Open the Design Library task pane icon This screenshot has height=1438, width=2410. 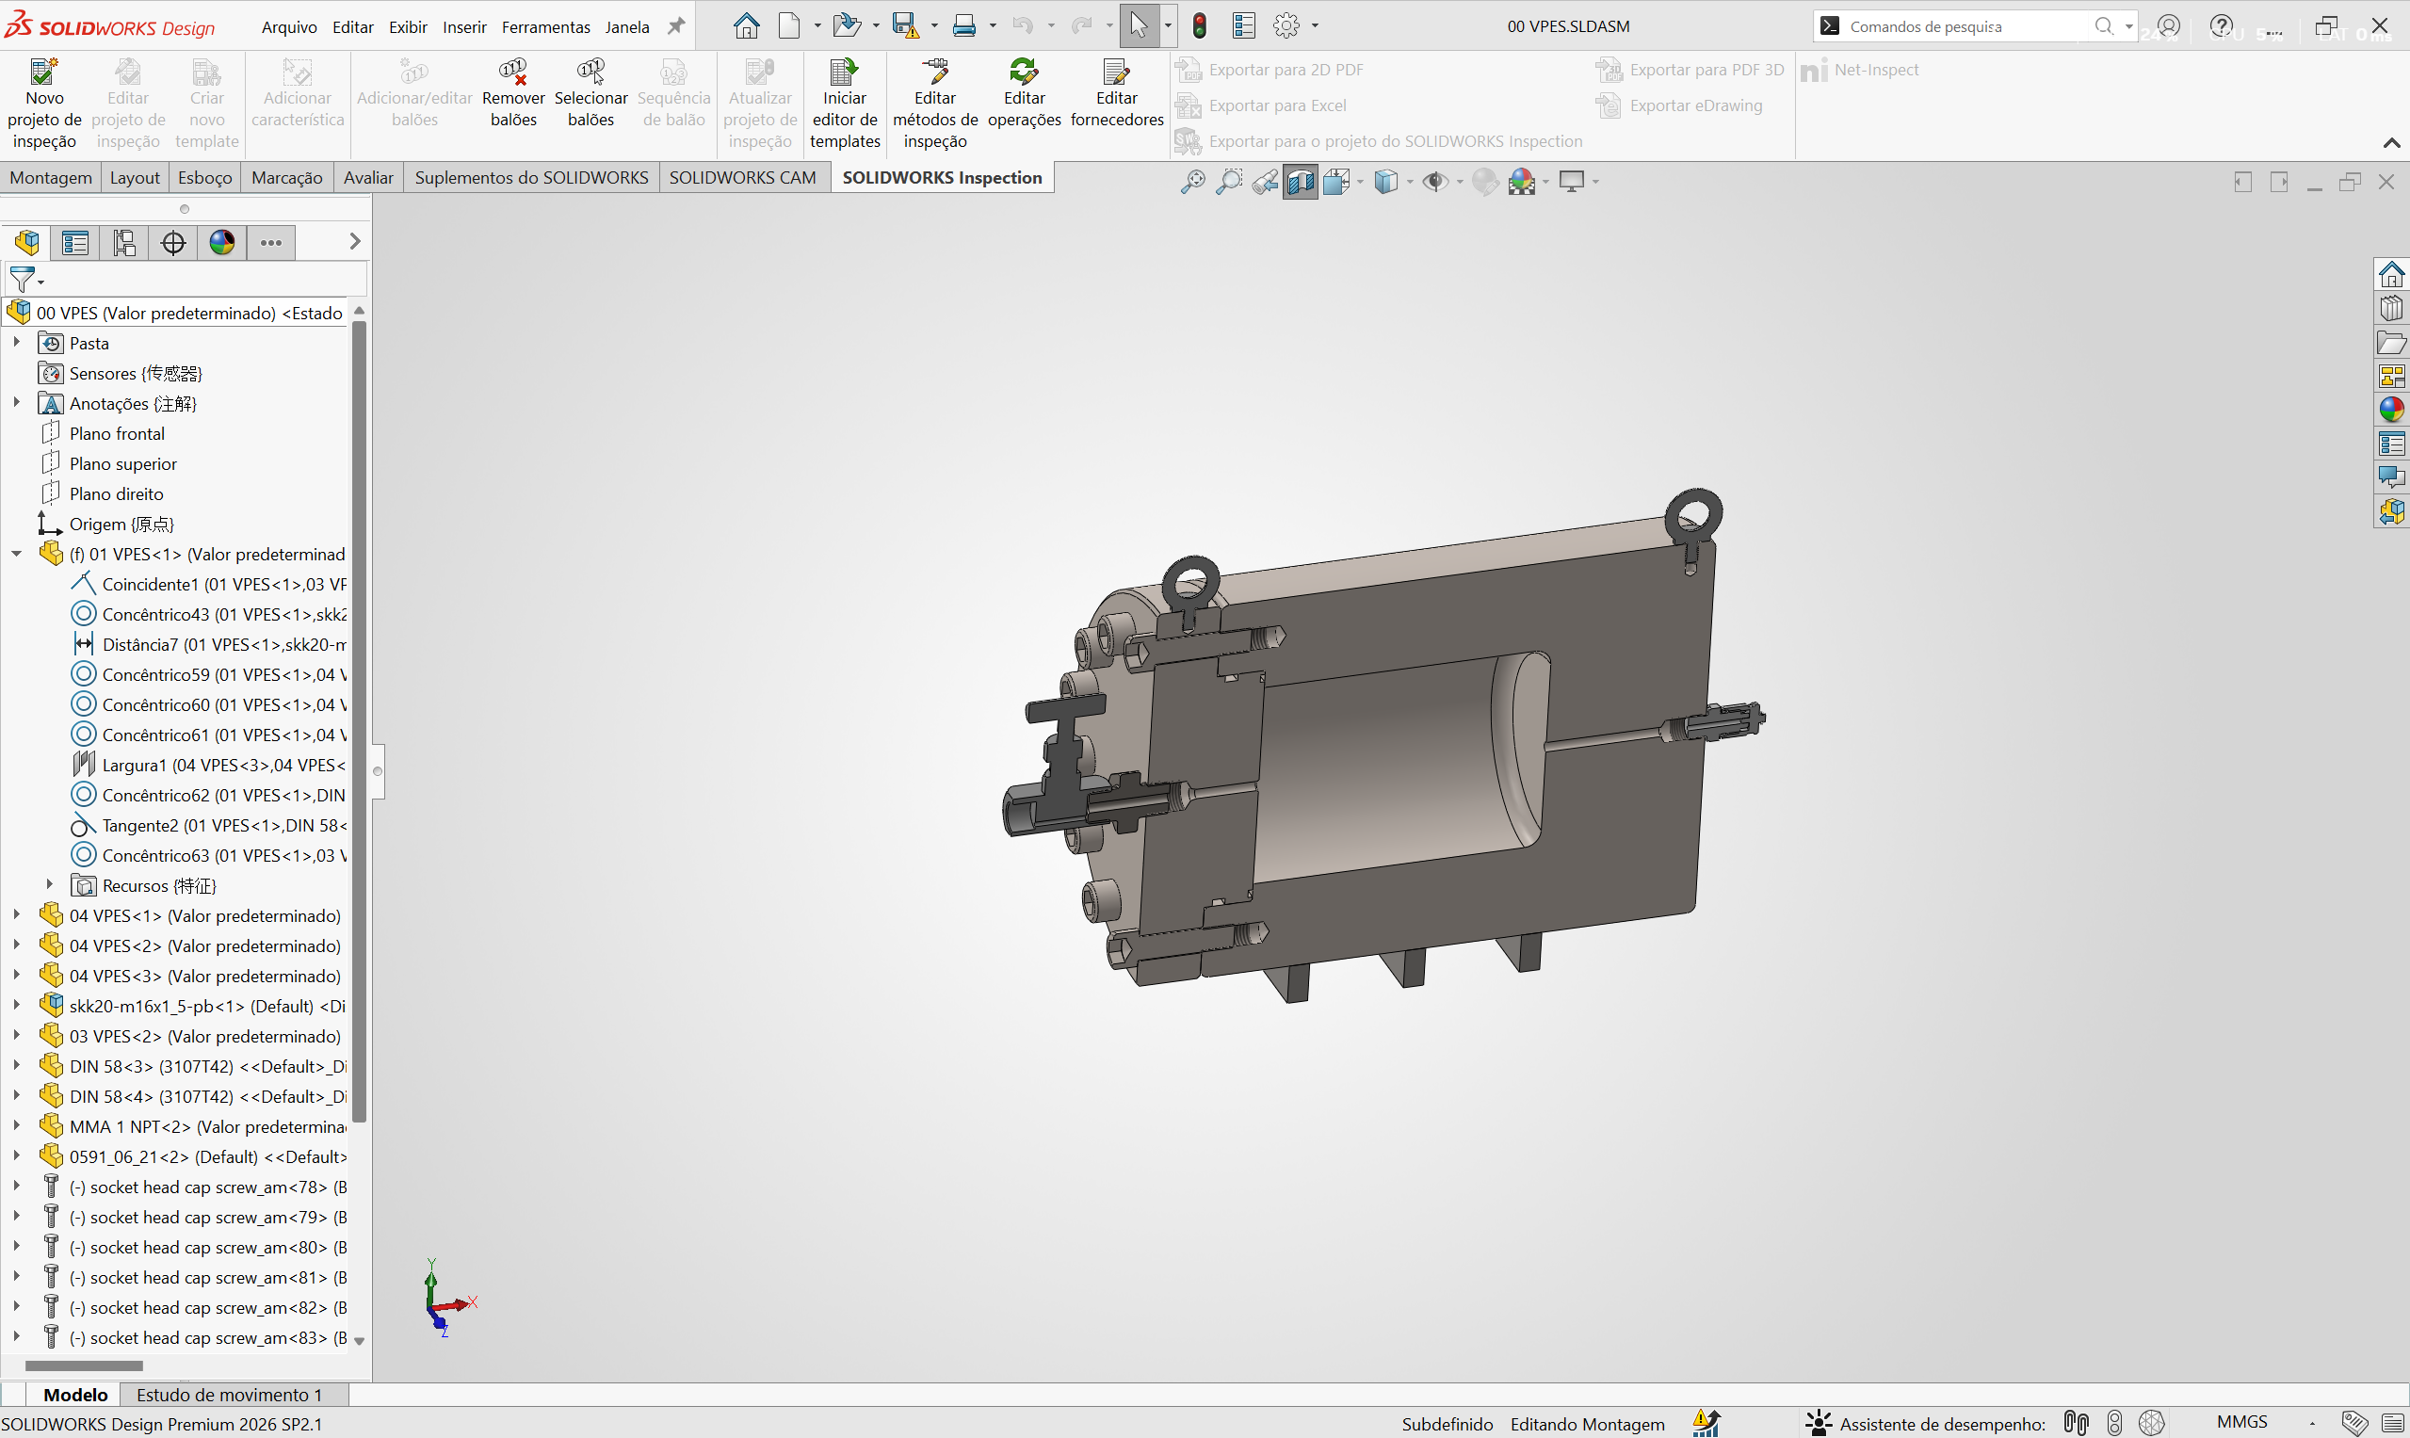click(2390, 309)
